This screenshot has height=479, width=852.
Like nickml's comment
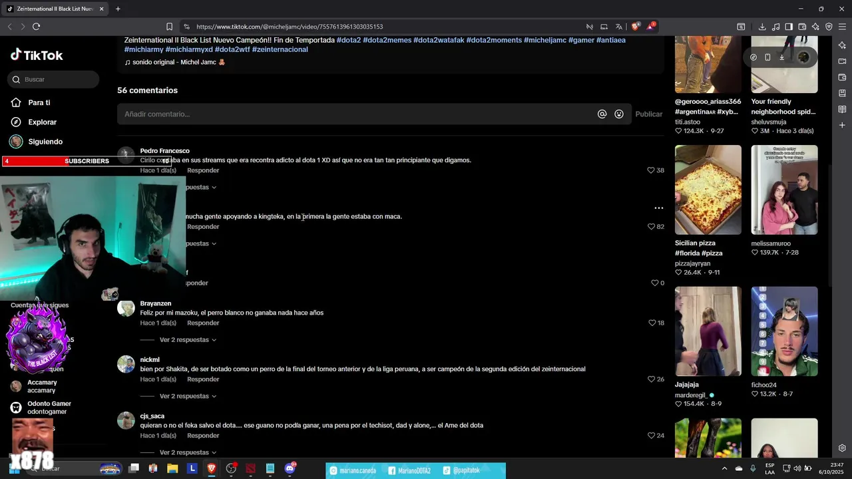tap(651, 379)
